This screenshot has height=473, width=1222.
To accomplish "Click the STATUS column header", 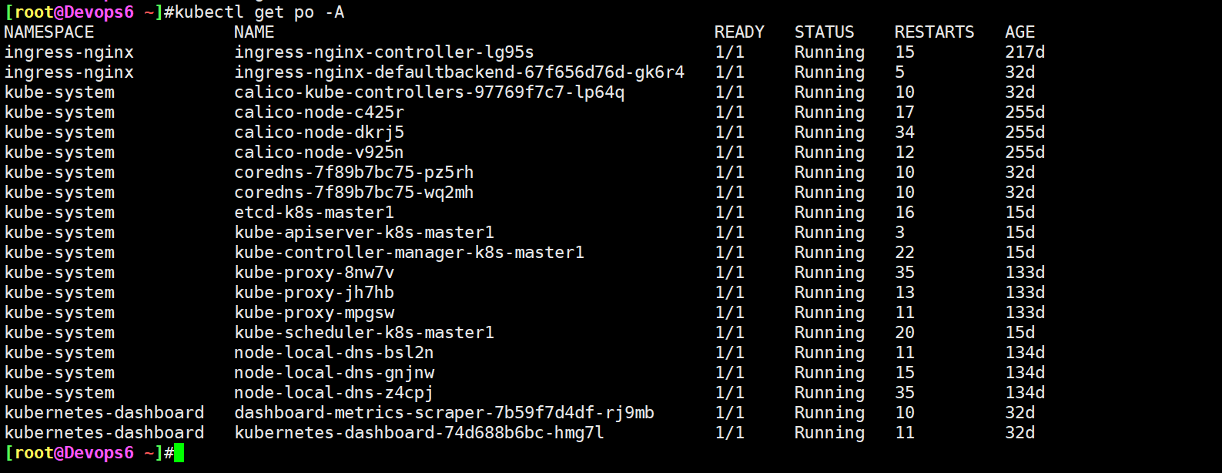I will 824,32.
